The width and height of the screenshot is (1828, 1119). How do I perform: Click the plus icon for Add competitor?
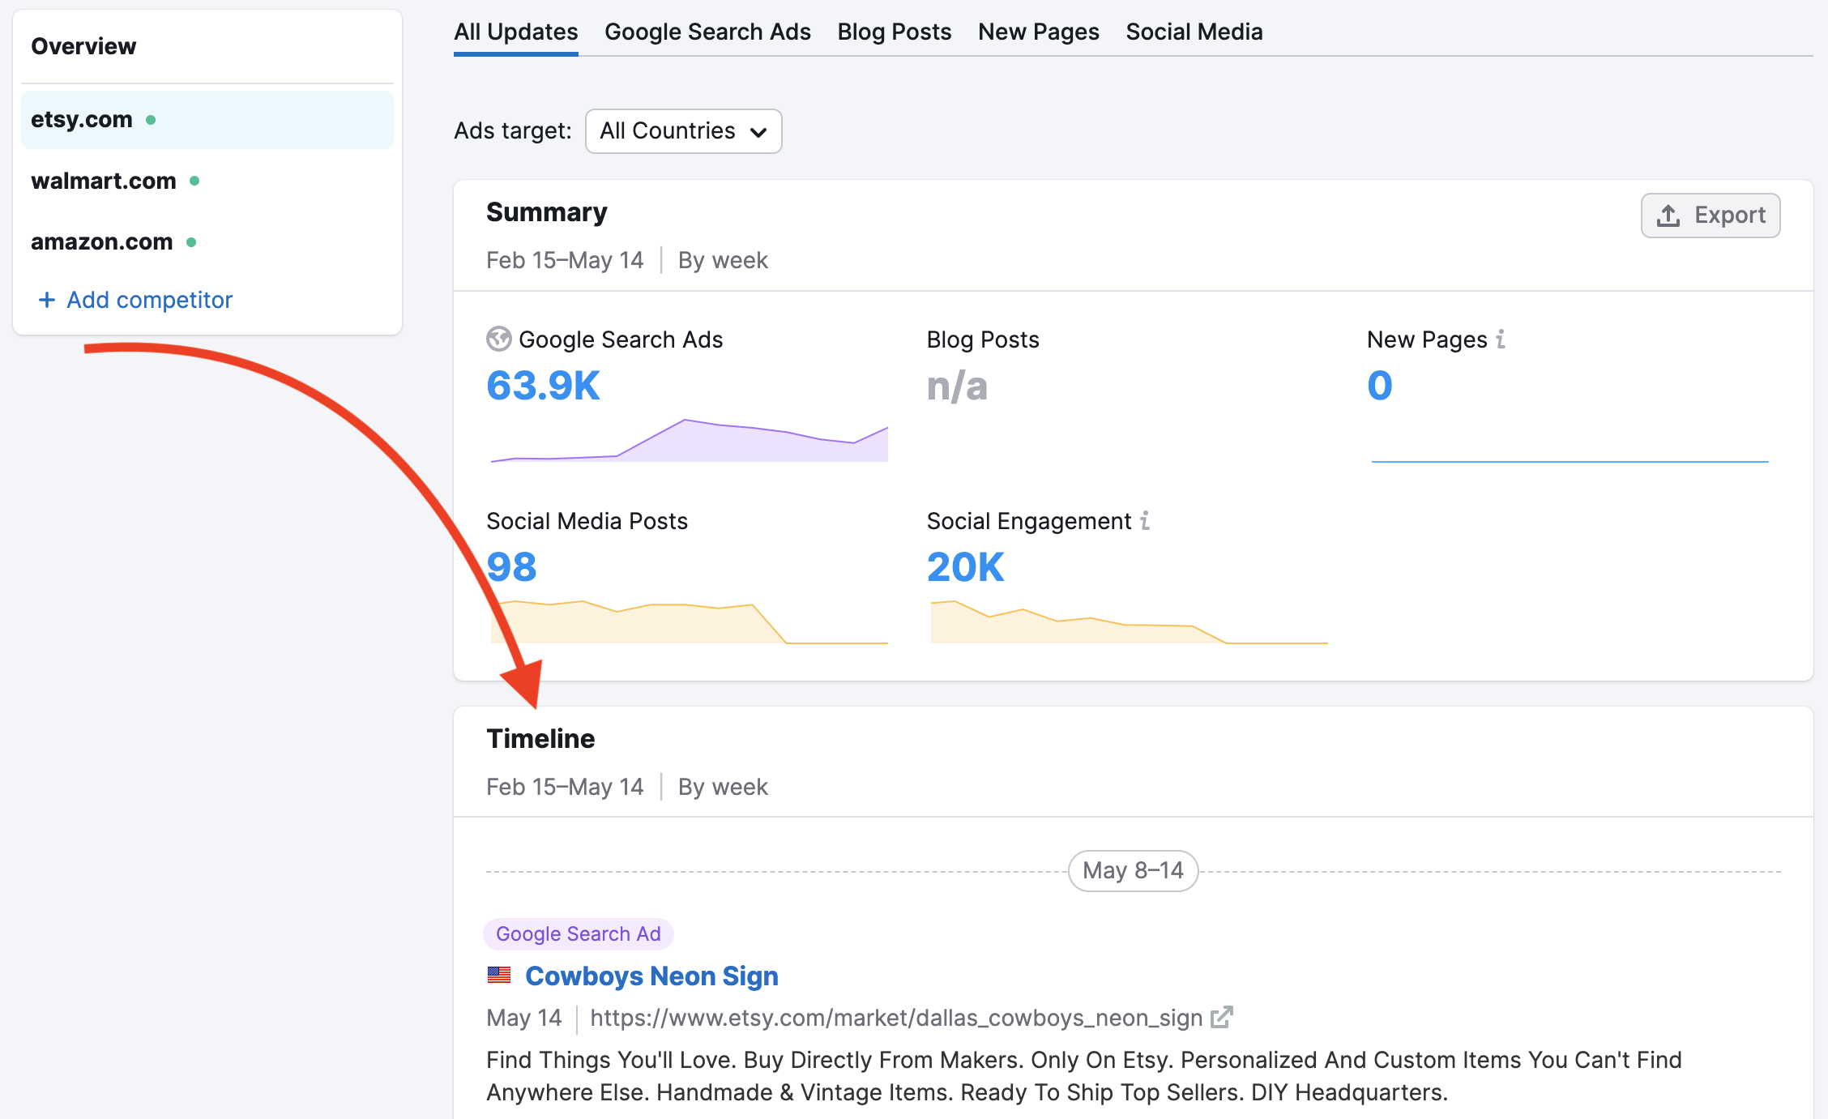click(47, 300)
